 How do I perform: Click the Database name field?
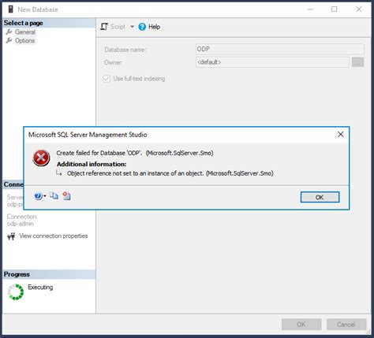pos(280,49)
